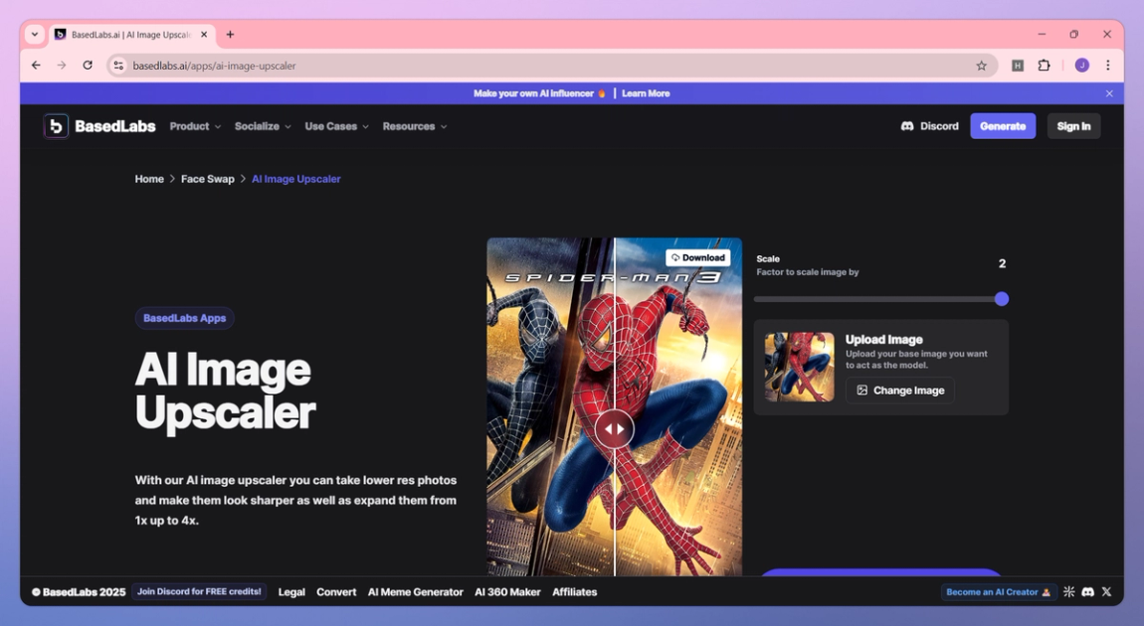Viewport: 1144px width, 626px height.
Task: Click the BasedLabs logo icon
Action: [56, 126]
